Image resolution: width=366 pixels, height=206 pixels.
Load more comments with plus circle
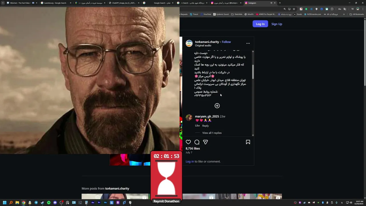[217, 106]
